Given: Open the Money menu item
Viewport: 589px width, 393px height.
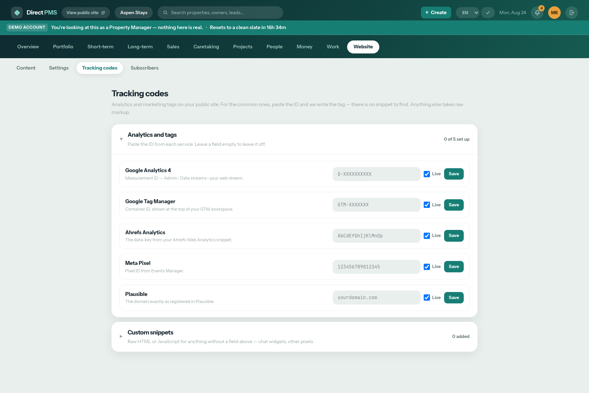Looking at the screenshot, I should click(x=304, y=47).
